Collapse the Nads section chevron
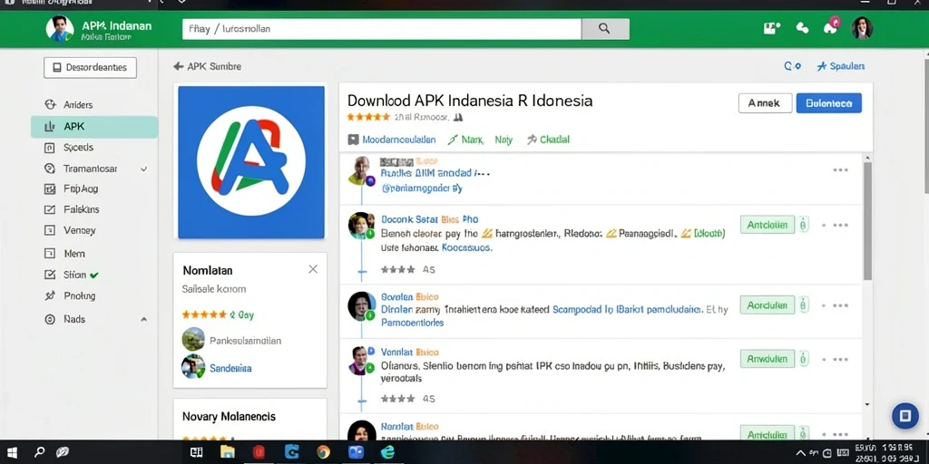Viewport: 929px width, 464px height. click(143, 320)
